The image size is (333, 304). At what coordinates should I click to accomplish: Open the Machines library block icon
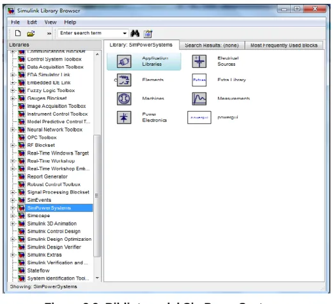124,99
